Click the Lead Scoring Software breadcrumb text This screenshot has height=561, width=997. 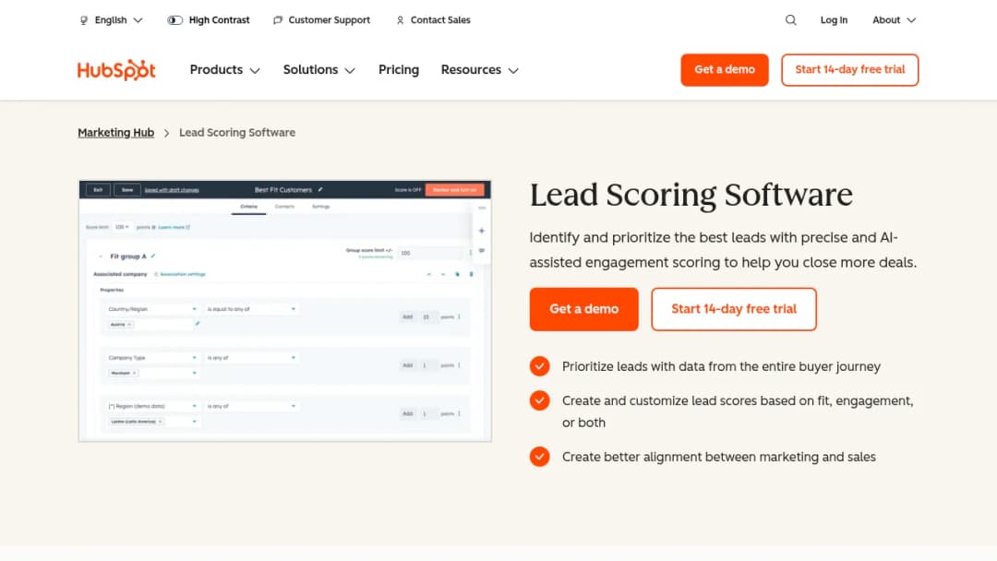[237, 133]
